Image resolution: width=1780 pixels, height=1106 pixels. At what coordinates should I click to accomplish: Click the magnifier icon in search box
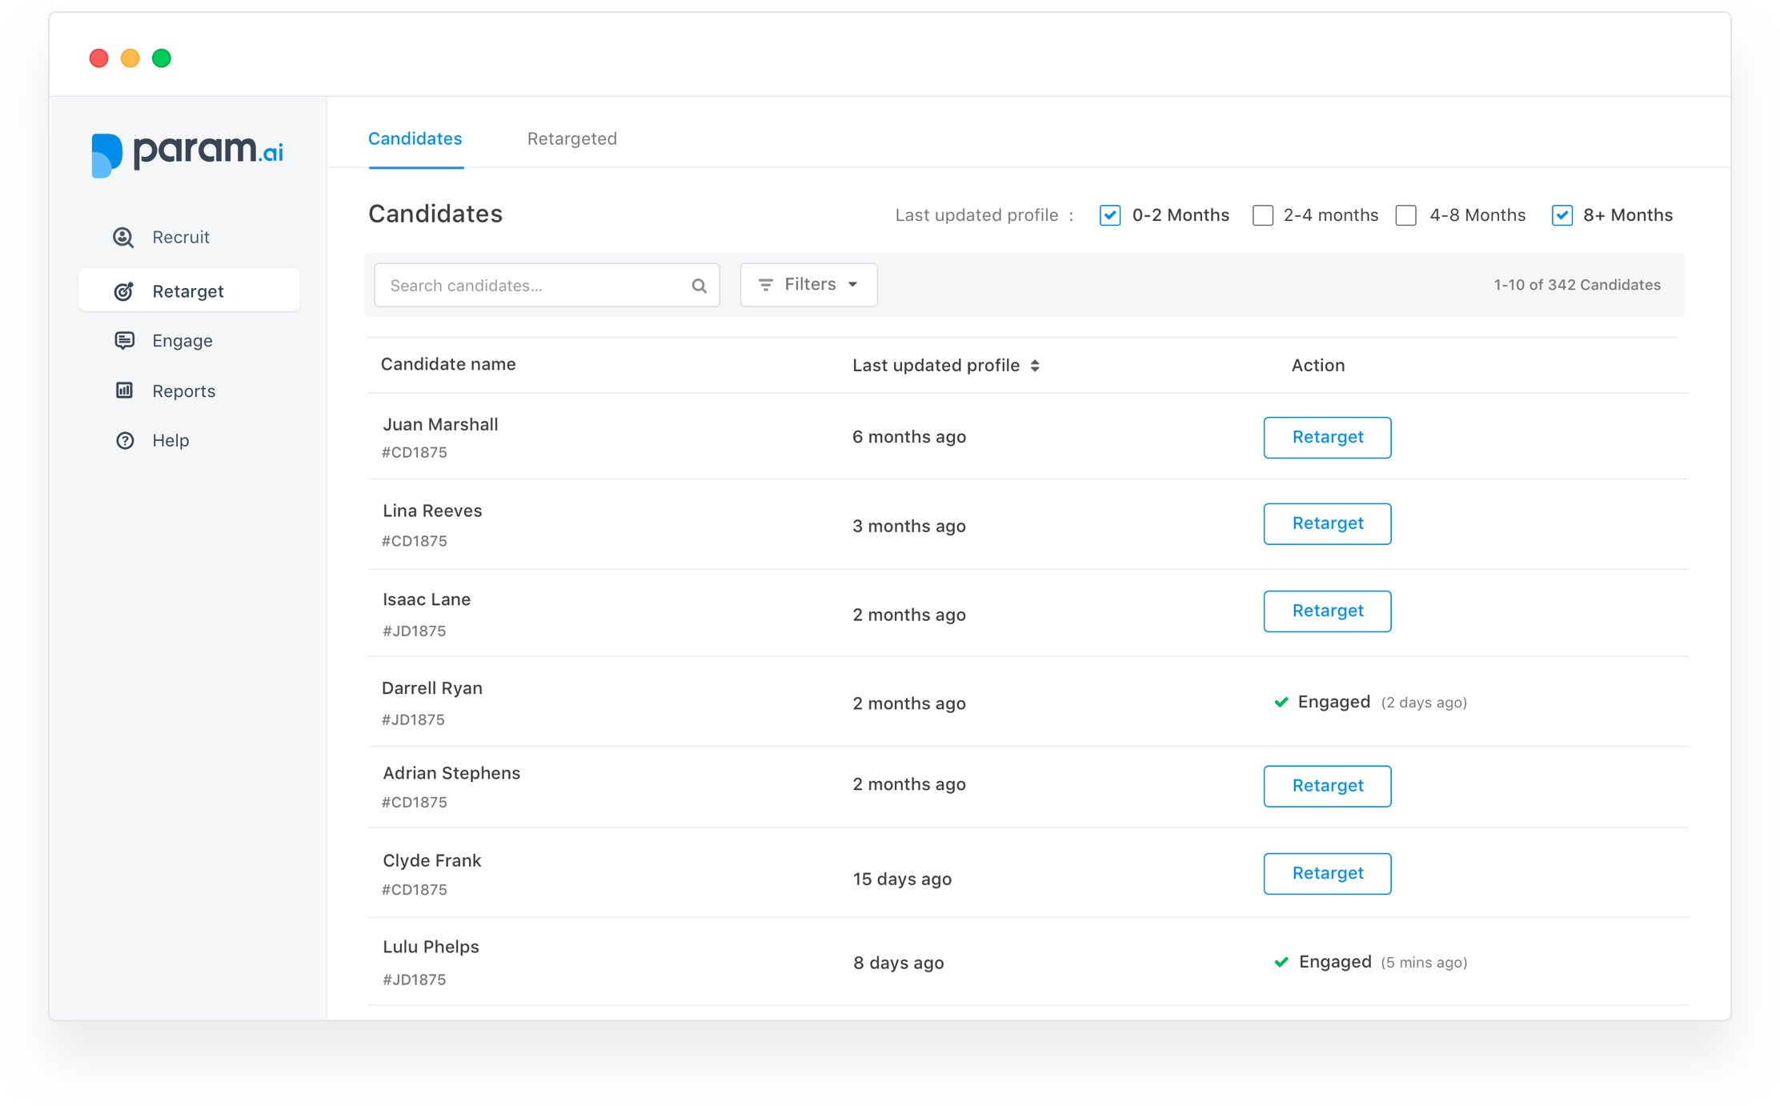(699, 286)
